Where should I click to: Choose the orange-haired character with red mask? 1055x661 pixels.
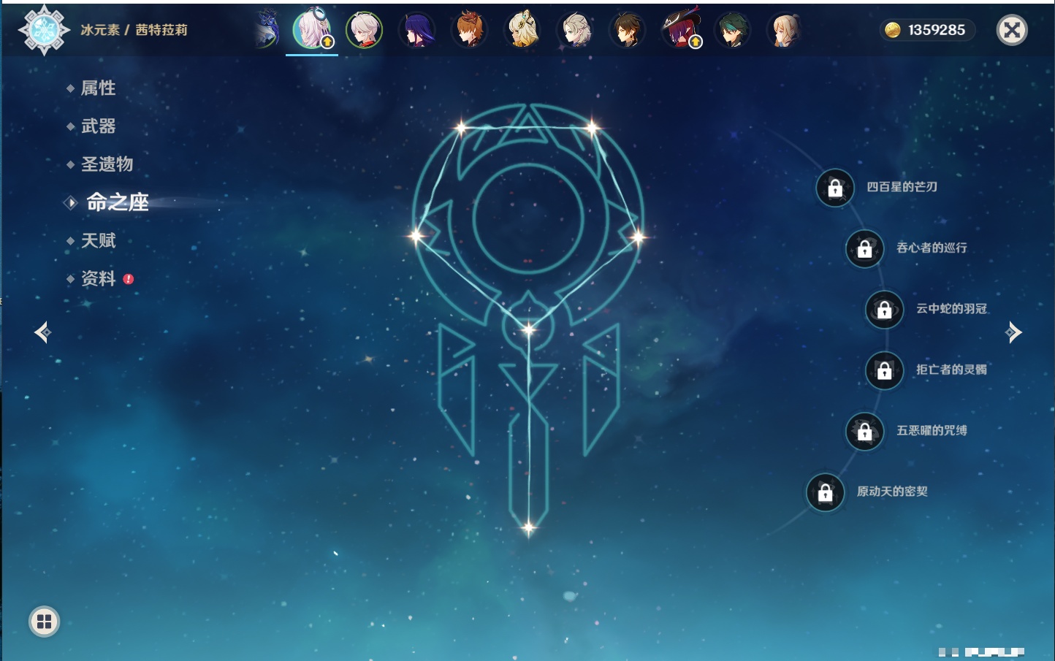coord(469,30)
